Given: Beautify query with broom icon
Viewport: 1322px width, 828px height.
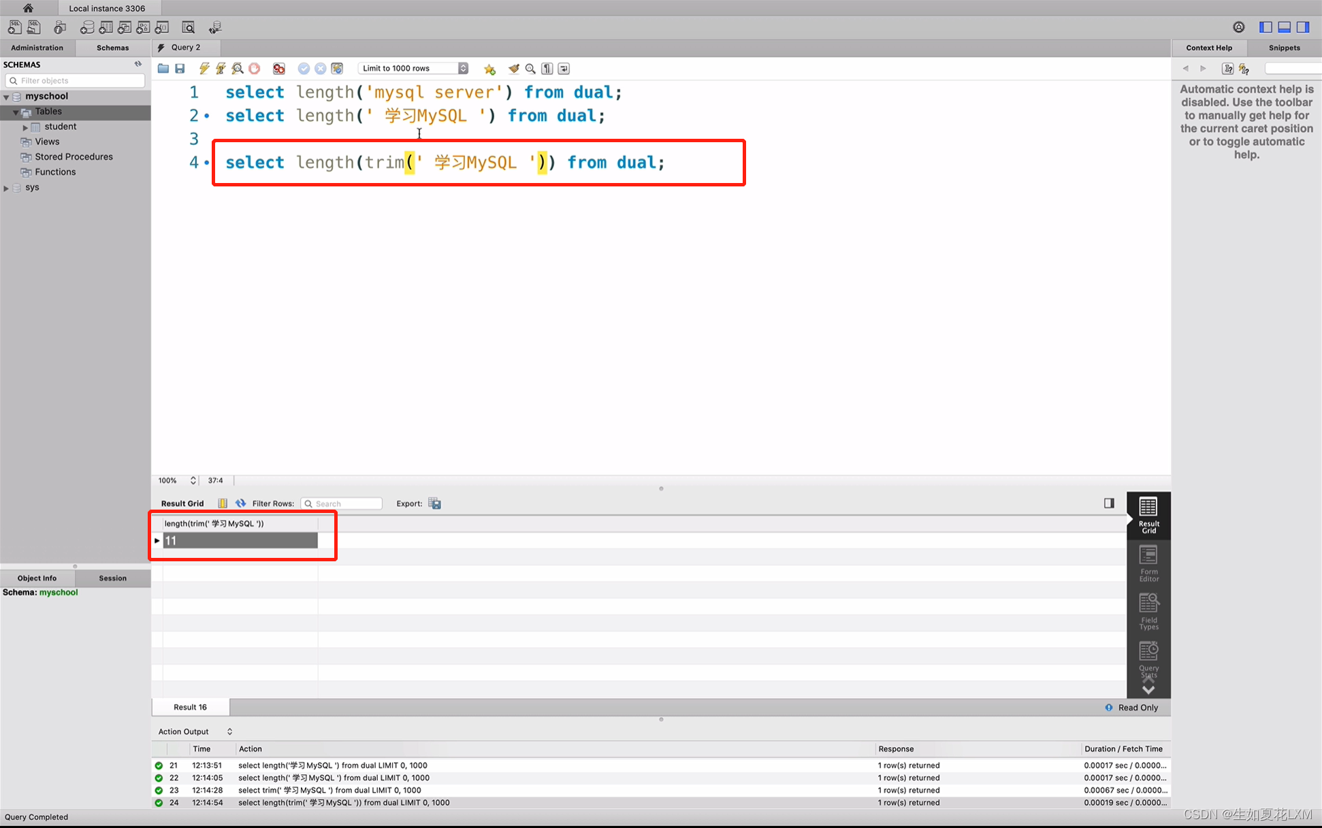Looking at the screenshot, I should 514,69.
